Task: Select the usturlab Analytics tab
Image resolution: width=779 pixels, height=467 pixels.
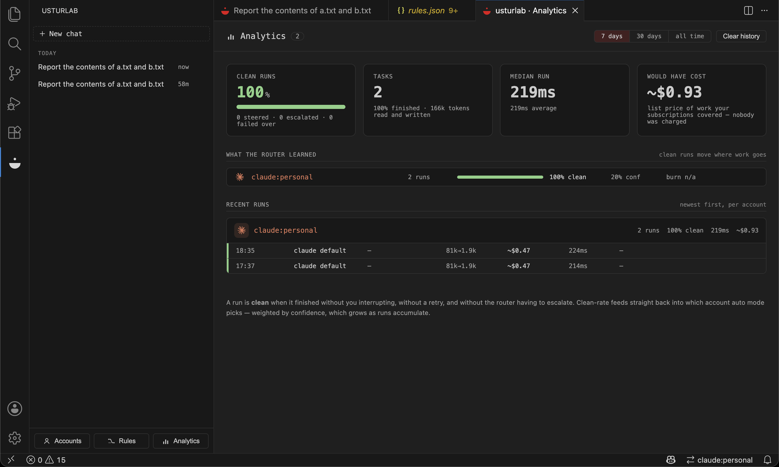Action: coord(530,10)
